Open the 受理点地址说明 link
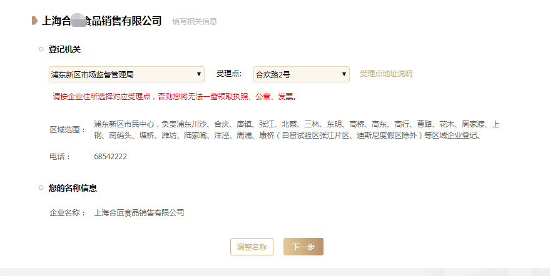The height and width of the screenshot is (276, 550). pos(386,74)
